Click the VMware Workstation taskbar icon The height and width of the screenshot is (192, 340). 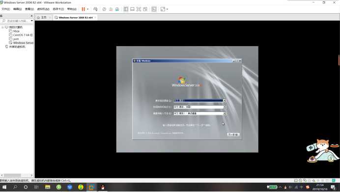[x=91, y=187]
